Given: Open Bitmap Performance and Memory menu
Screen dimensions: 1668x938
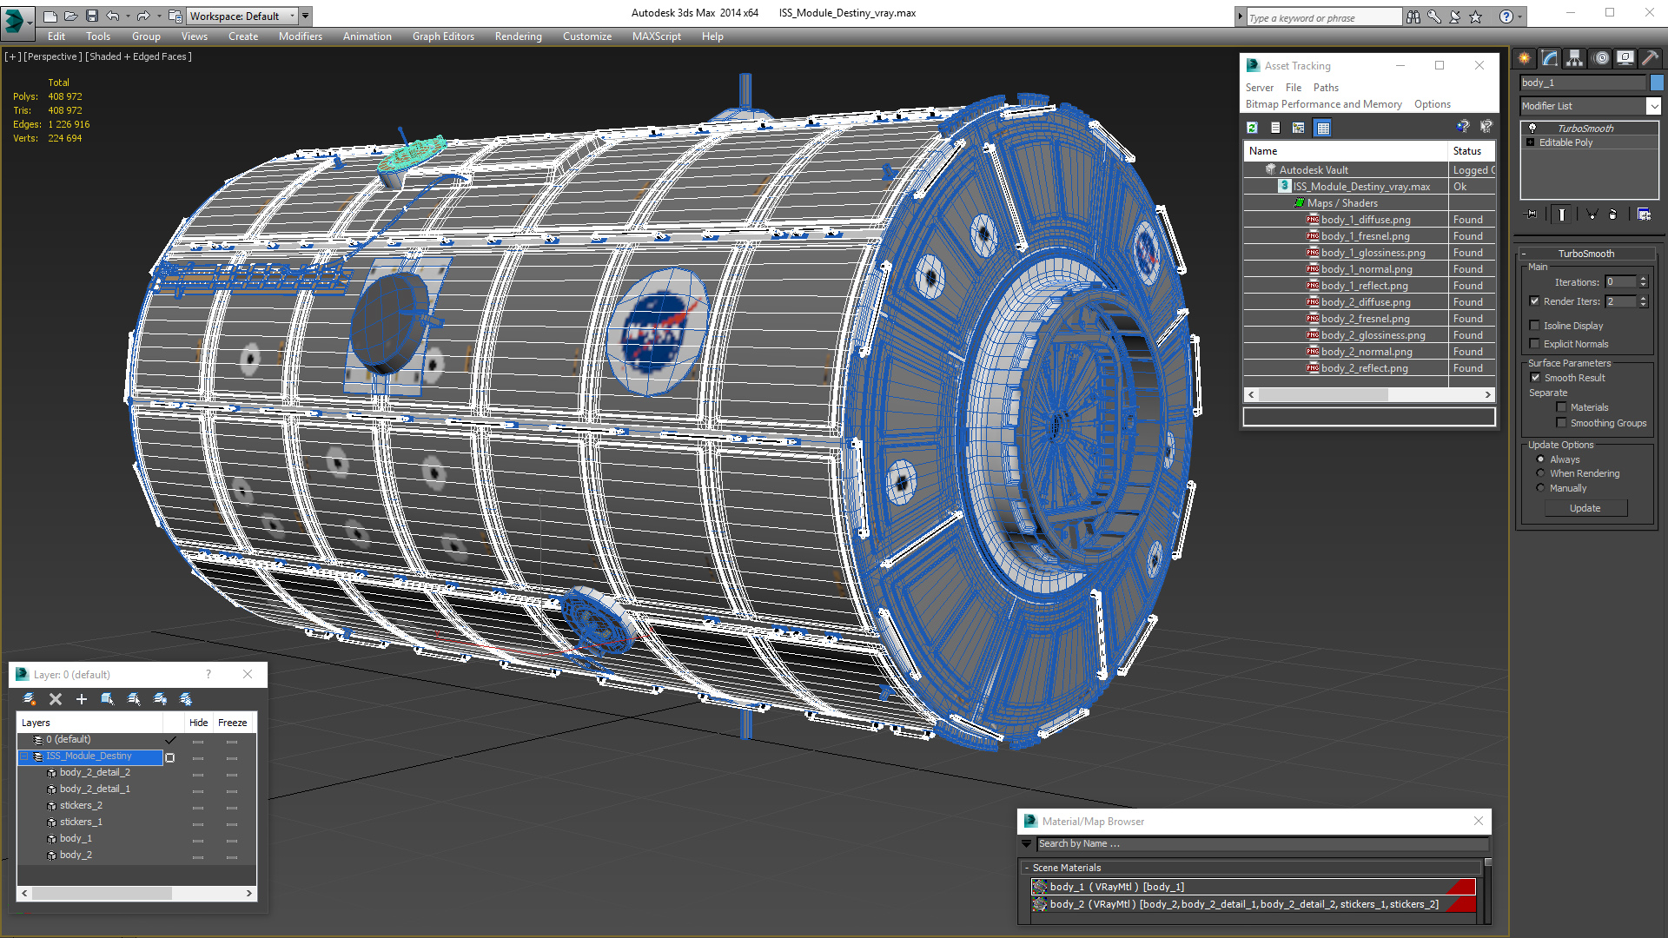Looking at the screenshot, I should click(x=1324, y=104).
